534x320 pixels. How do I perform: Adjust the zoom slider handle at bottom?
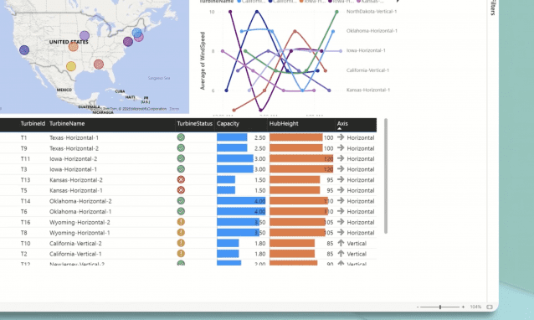coord(440,307)
